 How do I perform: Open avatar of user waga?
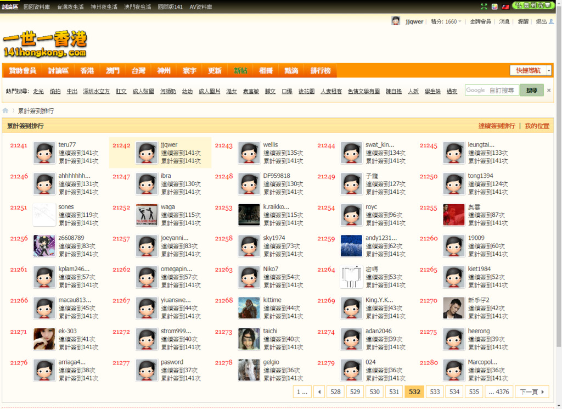pyautogui.click(x=147, y=215)
